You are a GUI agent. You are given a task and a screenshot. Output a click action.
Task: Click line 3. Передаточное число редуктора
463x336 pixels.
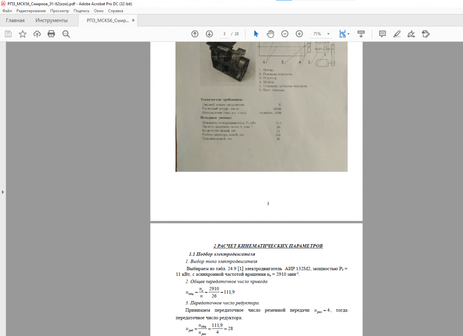click(222, 303)
